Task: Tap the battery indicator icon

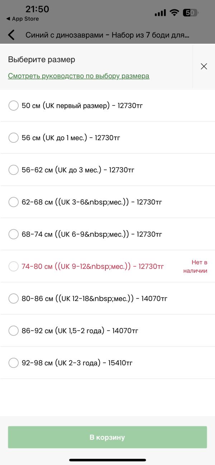Action: (x=190, y=13)
